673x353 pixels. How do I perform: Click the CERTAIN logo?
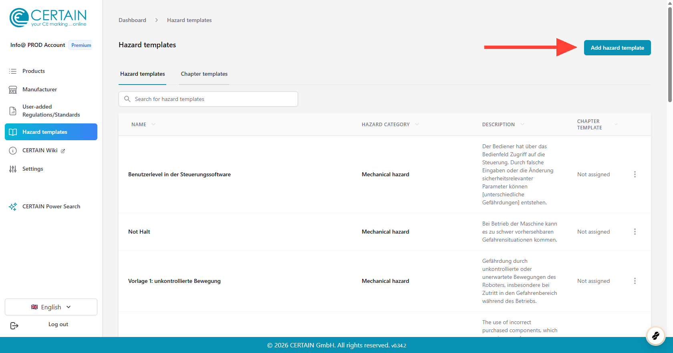coord(48,18)
